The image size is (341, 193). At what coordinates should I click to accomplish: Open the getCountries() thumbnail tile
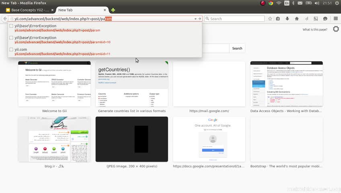[132, 84]
